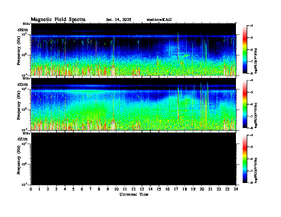
Task: Click the date 'Jan. 14, 2025'
Action: (119, 20)
